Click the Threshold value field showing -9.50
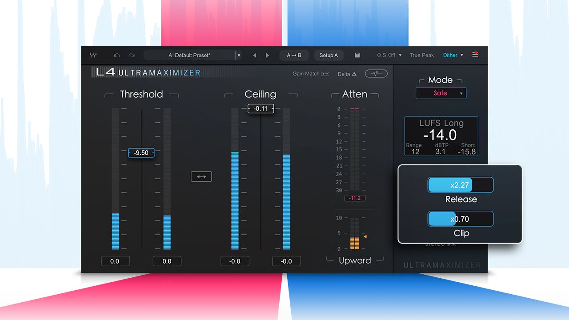Viewport: 569px width, 320px height. tap(141, 152)
